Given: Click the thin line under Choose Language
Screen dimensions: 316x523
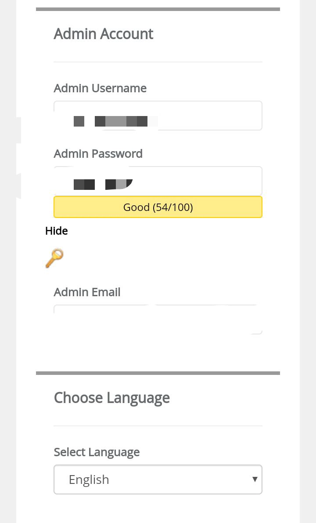Looking at the screenshot, I should (x=158, y=426).
